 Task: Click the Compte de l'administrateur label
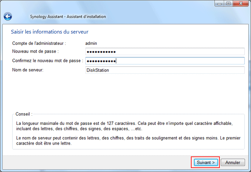click(39, 43)
